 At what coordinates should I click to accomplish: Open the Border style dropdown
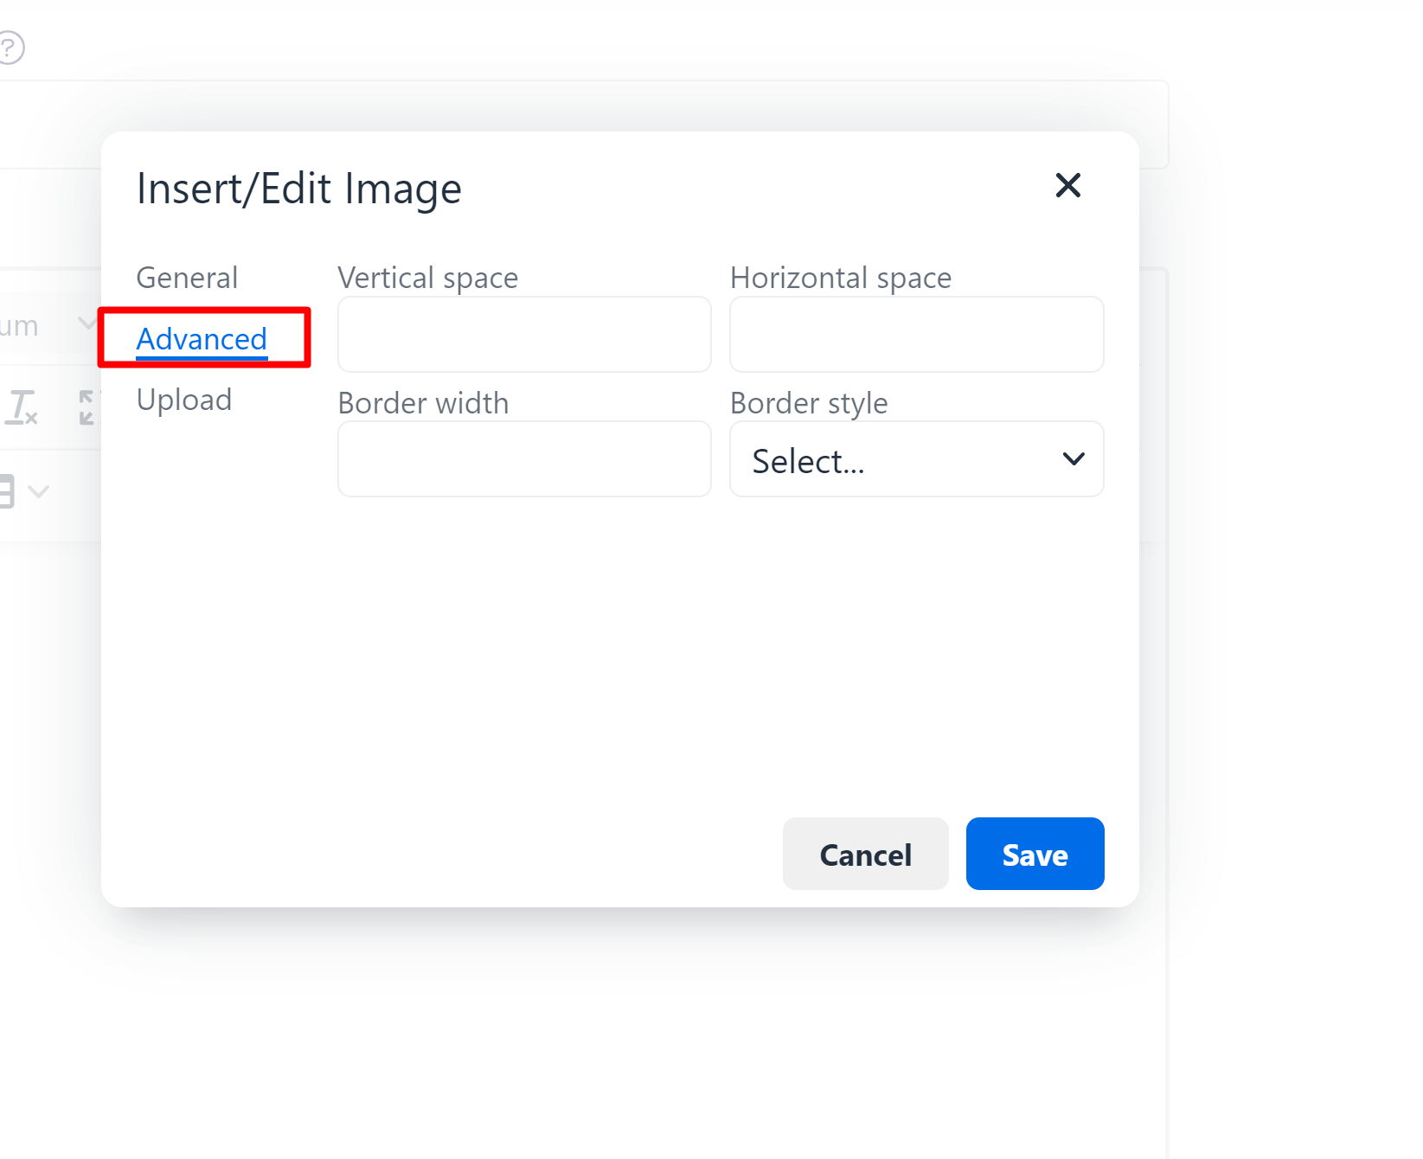point(916,459)
